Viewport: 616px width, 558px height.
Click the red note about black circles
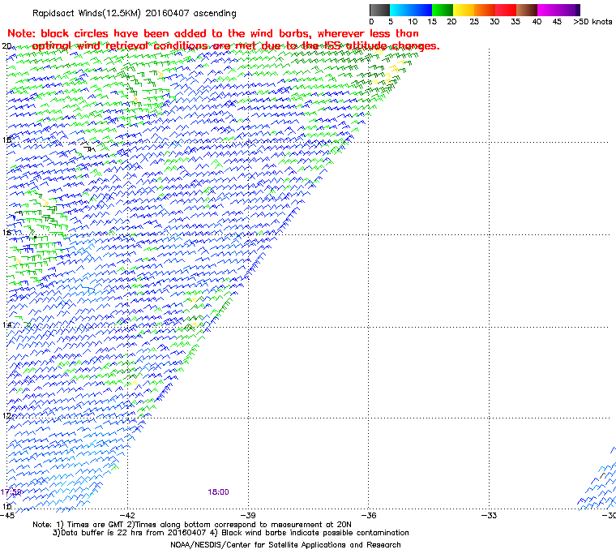coord(224,40)
